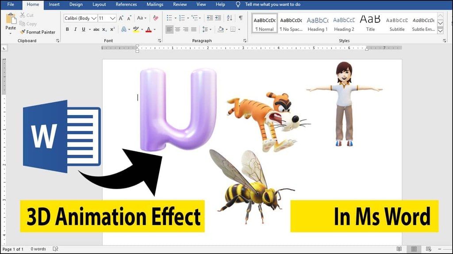Toggle underline formatting

coord(84,30)
